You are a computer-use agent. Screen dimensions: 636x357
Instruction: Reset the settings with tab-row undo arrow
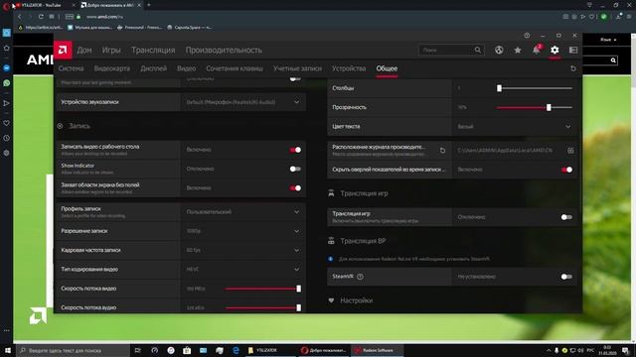click(x=572, y=68)
